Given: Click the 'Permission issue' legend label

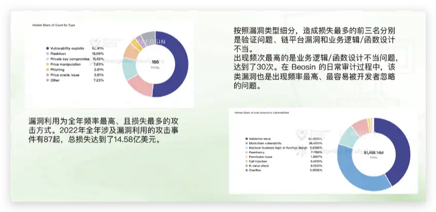Looking at the screenshot, I should pos(260,157).
